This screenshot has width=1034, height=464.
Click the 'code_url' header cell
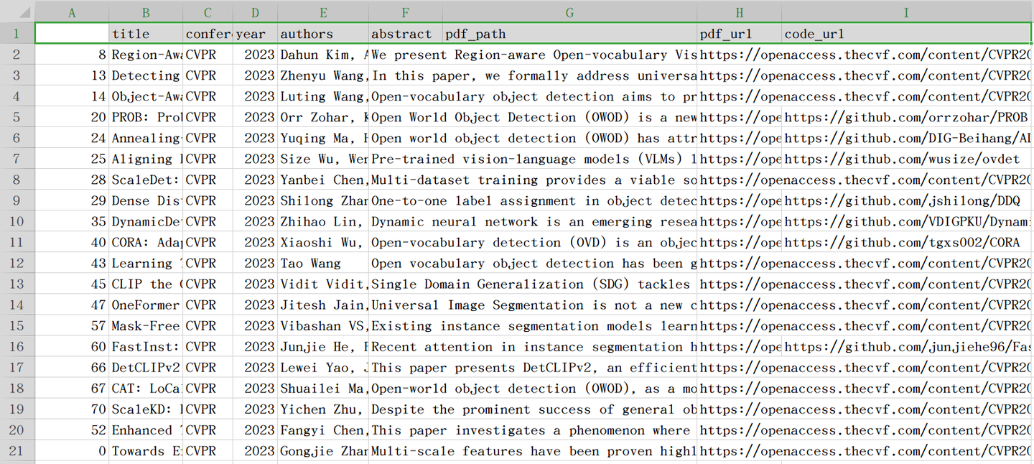(x=907, y=34)
